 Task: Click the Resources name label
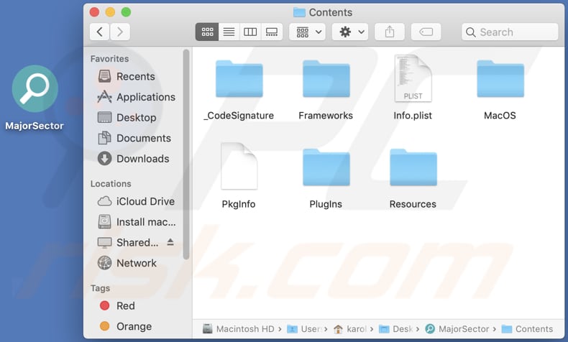[x=413, y=204]
